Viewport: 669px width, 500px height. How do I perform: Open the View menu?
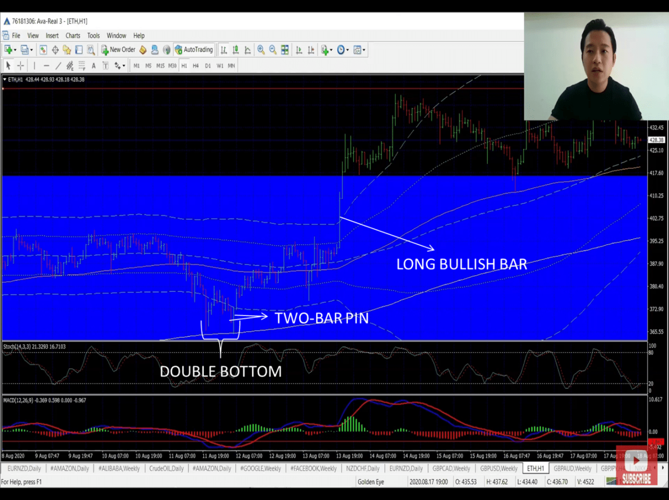[x=33, y=35]
